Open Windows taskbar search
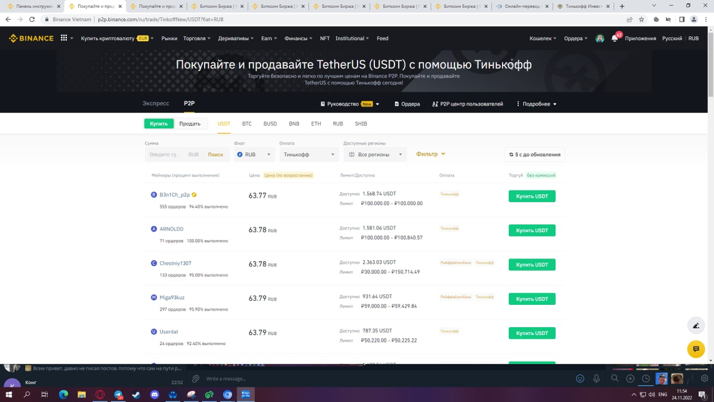This screenshot has height=402, width=714. (27, 394)
